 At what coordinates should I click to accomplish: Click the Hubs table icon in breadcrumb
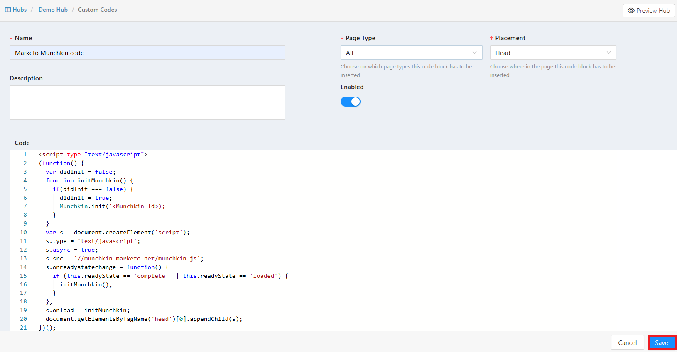(x=8, y=10)
